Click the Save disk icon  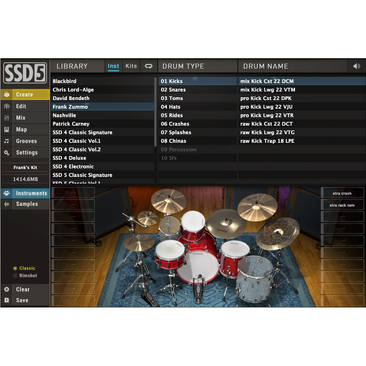point(7,300)
